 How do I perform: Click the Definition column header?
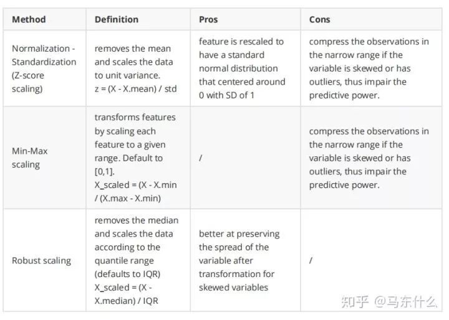[x=117, y=19]
